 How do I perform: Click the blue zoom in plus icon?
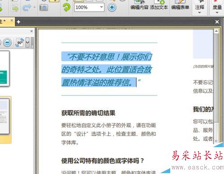tap(112, 7)
